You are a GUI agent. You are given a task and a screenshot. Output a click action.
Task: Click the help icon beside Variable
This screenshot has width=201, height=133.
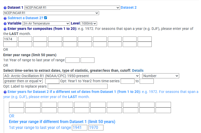pyautogui.click(x=5, y=24)
